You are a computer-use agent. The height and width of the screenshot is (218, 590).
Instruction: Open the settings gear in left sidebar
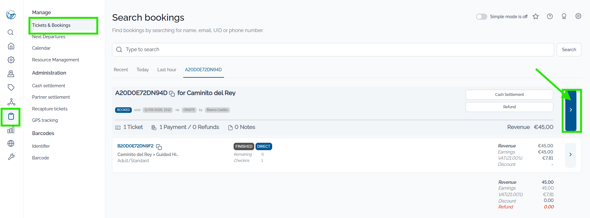click(x=11, y=60)
